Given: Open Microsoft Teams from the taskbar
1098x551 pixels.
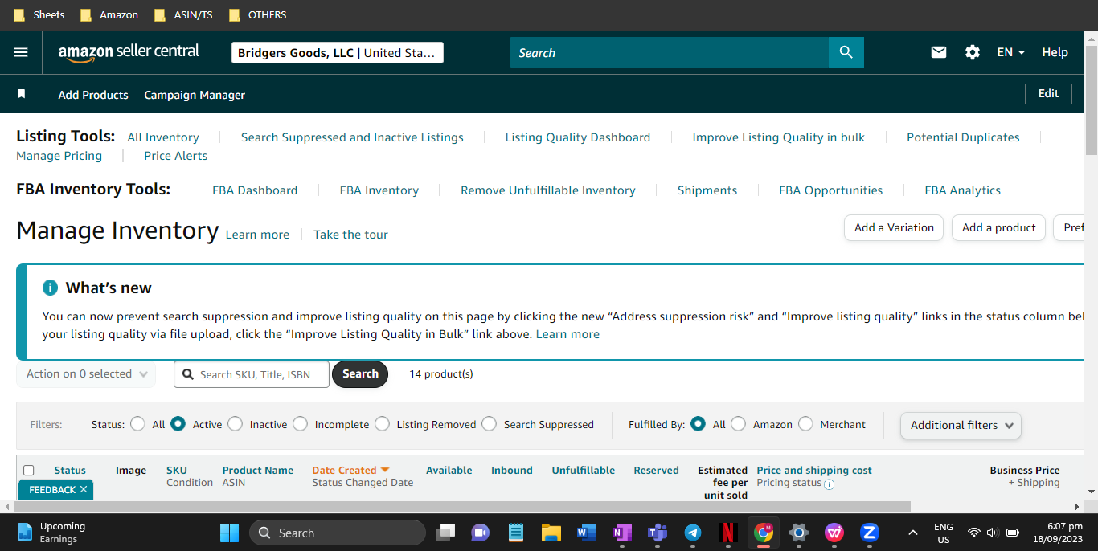Looking at the screenshot, I should click(x=658, y=533).
